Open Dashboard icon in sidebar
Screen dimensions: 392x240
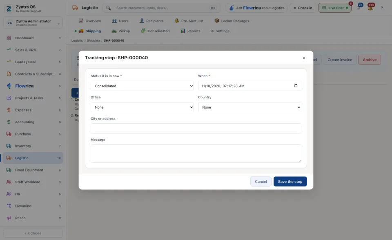9,38
